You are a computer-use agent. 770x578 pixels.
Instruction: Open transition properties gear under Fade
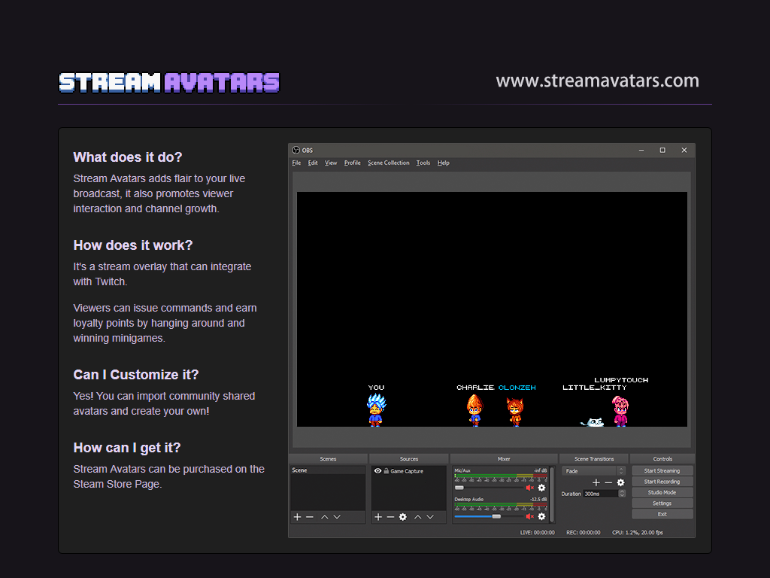coord(620,482)
